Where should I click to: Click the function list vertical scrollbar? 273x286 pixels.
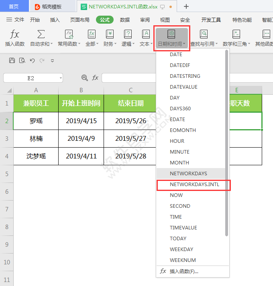[226, 143]
